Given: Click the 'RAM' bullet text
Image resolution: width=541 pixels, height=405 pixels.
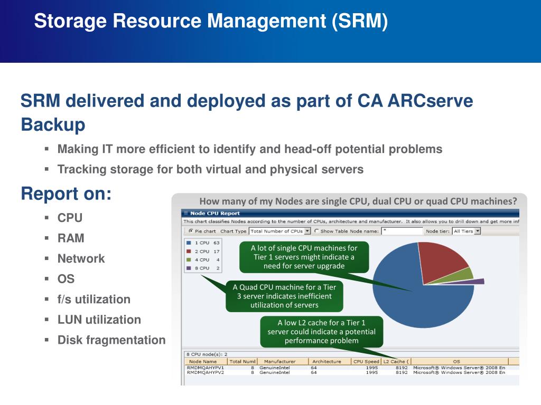Looking at the screenshot, I should point(71,238).
